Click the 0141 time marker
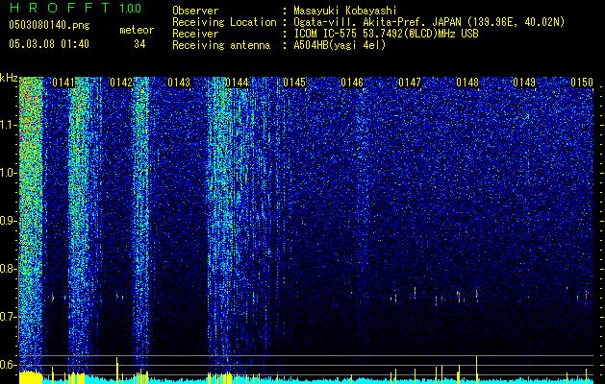 [63, 83]
